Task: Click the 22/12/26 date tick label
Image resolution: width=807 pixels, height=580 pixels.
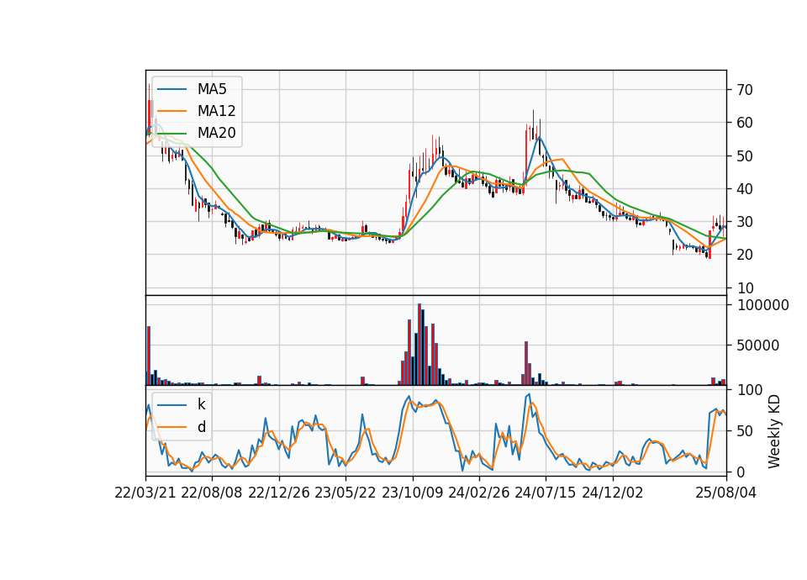Action: [x=279, y=493]
